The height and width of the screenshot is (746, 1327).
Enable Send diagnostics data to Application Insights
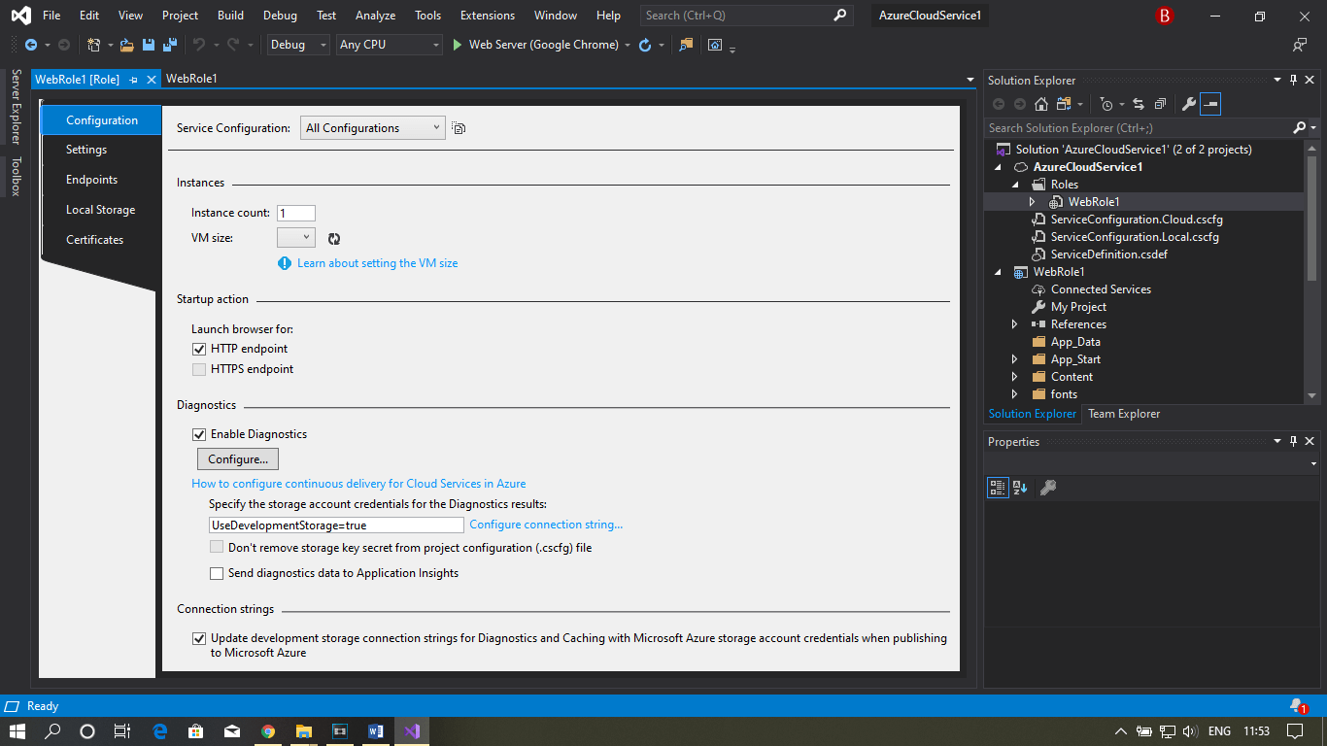[217, 573]
